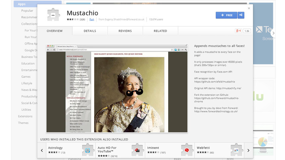
Task: Close the Mustachio details dialog
Action: pos(249,8)
